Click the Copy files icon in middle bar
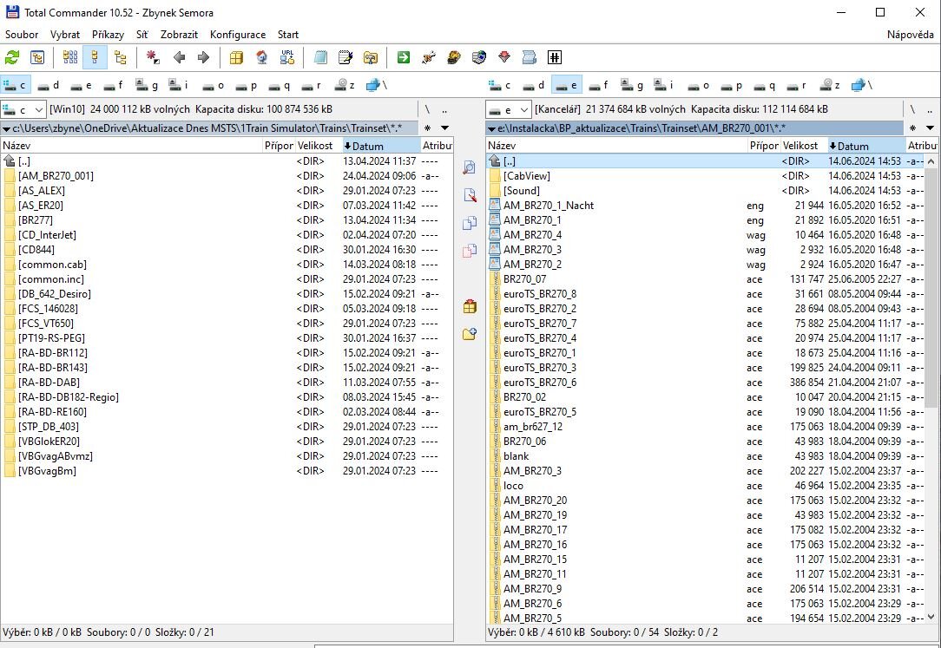 (x=470, y=223)
